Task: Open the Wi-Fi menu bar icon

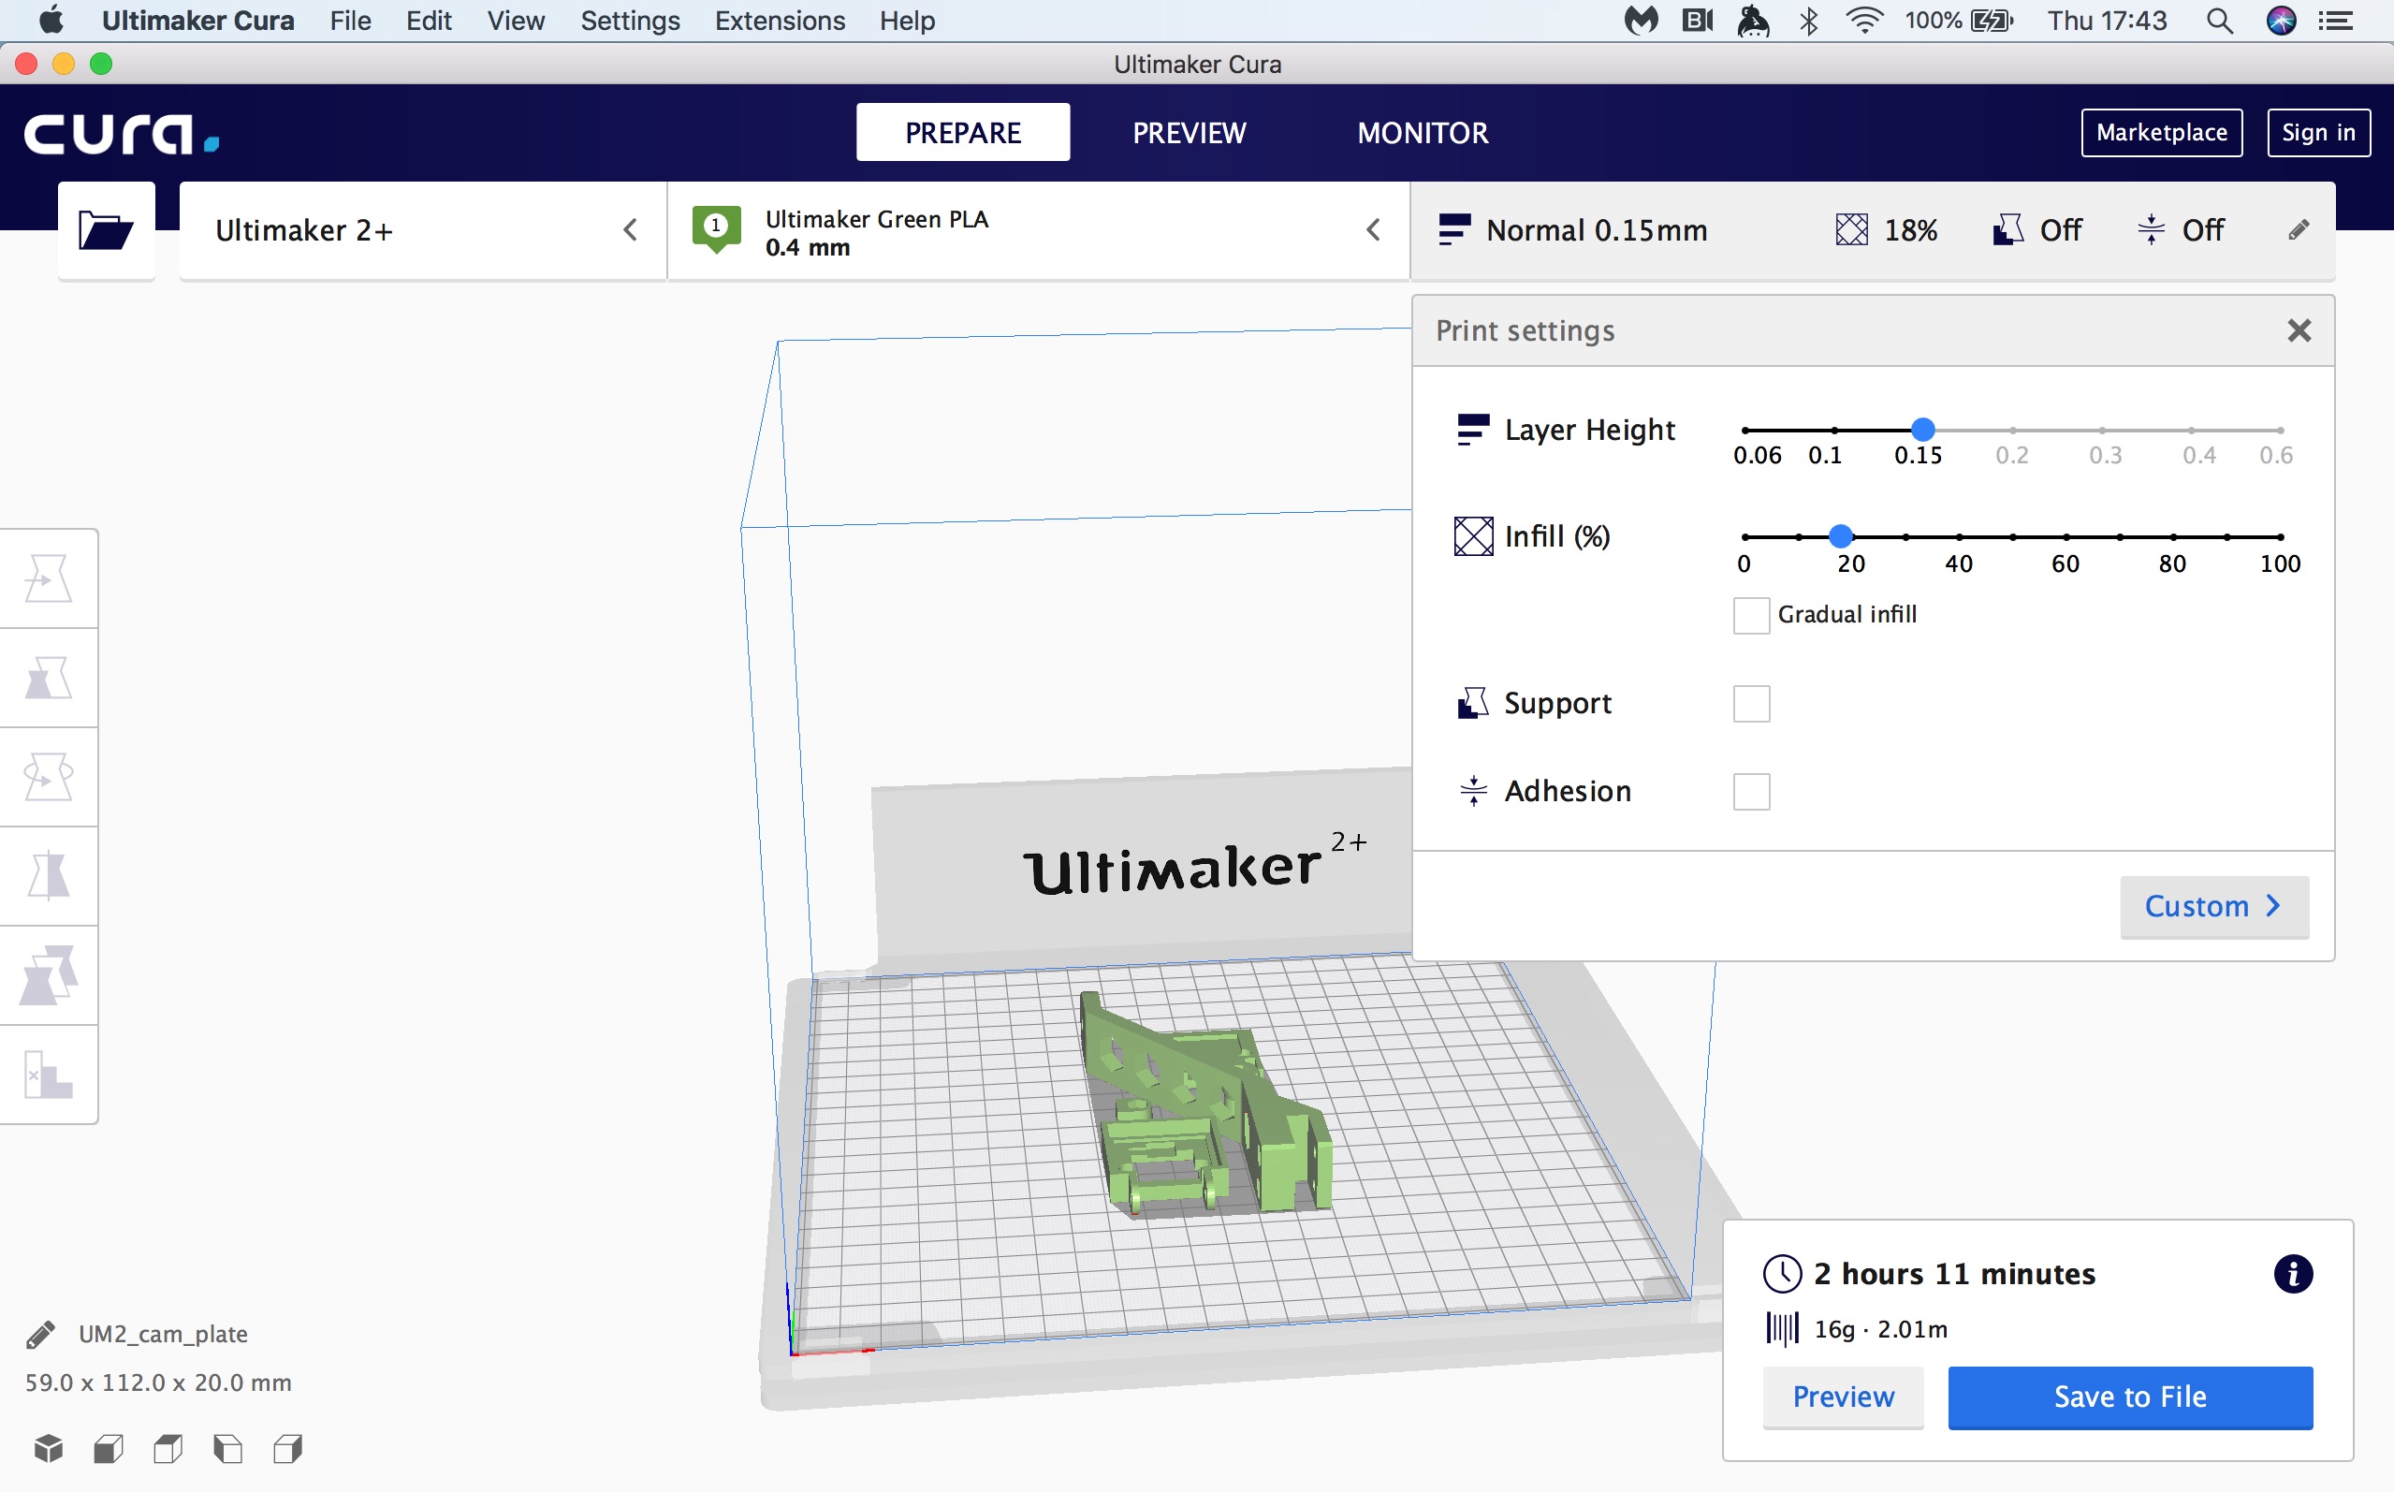Action: pyautogui.click(x=1863, y=21)
